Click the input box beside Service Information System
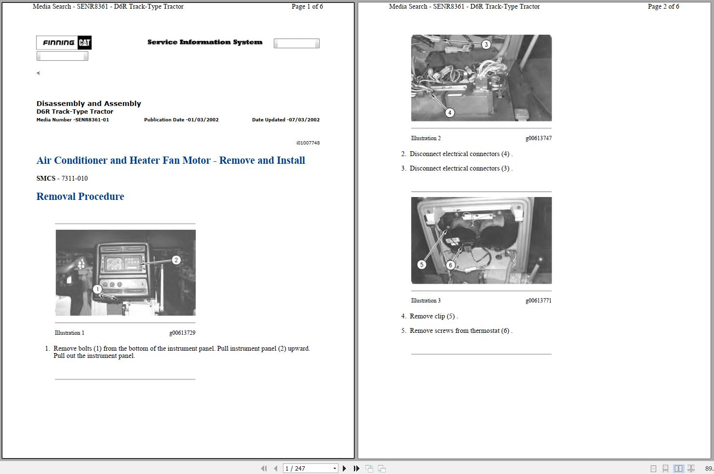714x474 pixels. click(x=296, y=43)
